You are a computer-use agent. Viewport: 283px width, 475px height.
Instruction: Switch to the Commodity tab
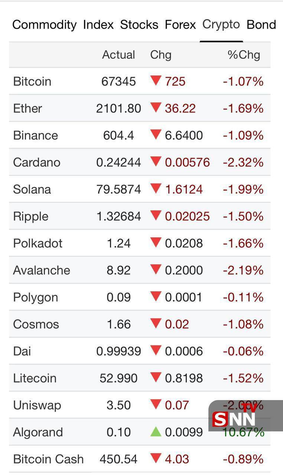tap(44, 25)
